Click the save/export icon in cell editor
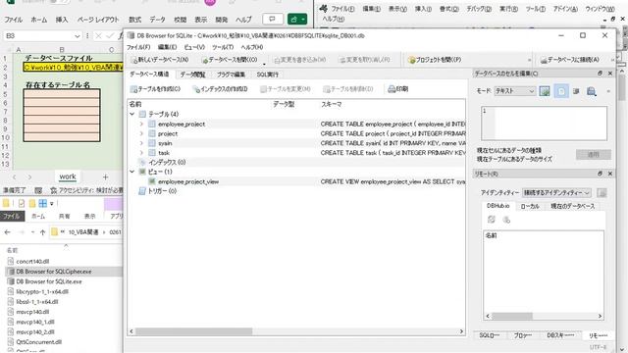Image resolution: width=628 pixels, height=353 pixels. (x=592, y=91)
